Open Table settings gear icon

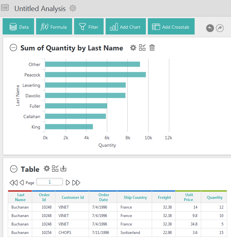coord(47,169)
